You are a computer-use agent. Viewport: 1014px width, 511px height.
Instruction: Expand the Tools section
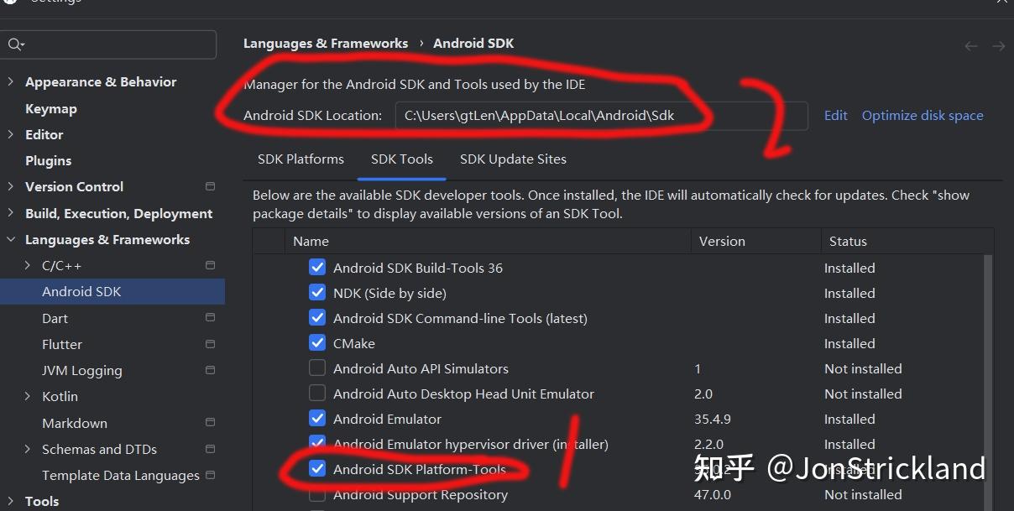click(10, 501)
